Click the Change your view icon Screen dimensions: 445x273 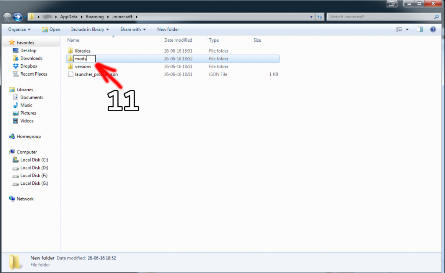(399, 29)
